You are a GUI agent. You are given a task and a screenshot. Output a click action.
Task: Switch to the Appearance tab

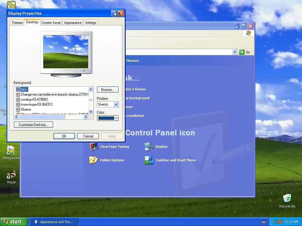[x=73, y=23]
